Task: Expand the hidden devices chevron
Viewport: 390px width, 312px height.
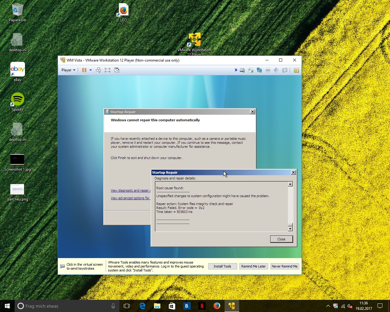Action: (236, 70)
